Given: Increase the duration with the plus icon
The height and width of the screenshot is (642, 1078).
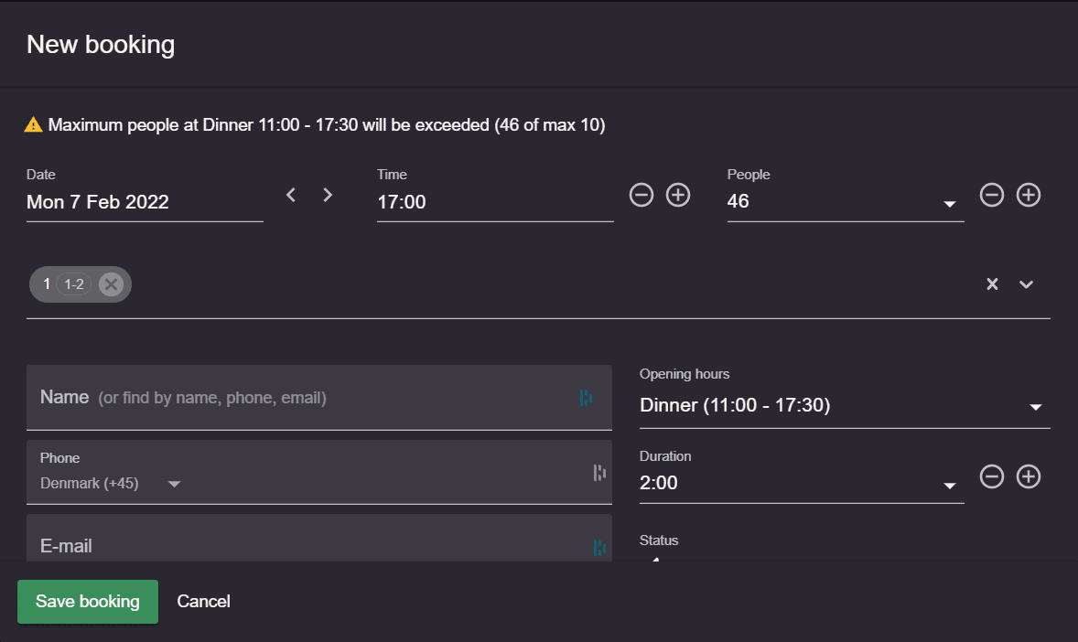Looking at the screenshot, I should [1029, 476].
